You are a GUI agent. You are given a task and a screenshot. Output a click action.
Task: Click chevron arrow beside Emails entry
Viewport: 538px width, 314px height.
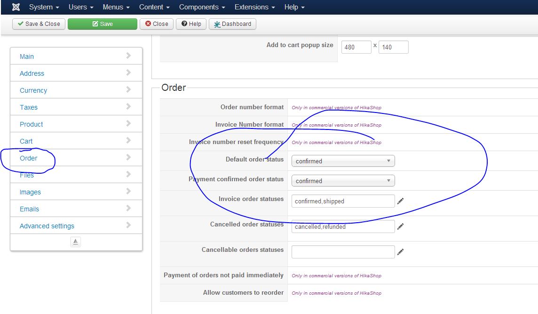click(x=128, y=209)
